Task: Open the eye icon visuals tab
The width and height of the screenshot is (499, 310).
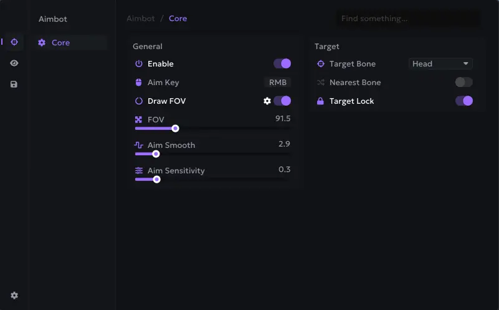Action: tap(14, 63)
